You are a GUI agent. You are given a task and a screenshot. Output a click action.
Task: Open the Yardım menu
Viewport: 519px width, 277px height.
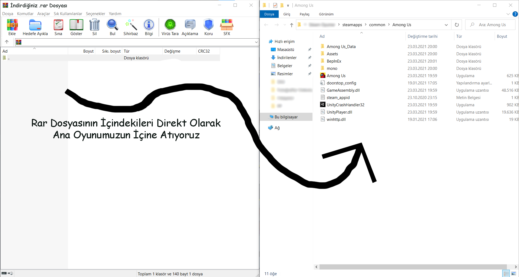tap(115, 13)
